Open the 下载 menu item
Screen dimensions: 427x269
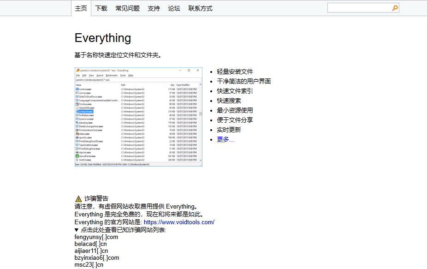[101, 8]
